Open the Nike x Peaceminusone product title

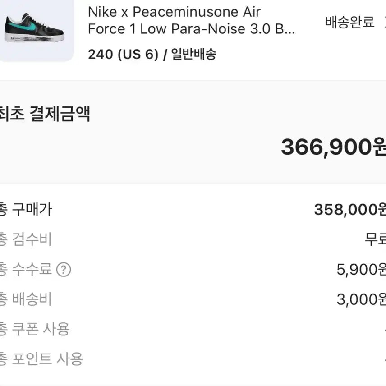click(192, 20)
